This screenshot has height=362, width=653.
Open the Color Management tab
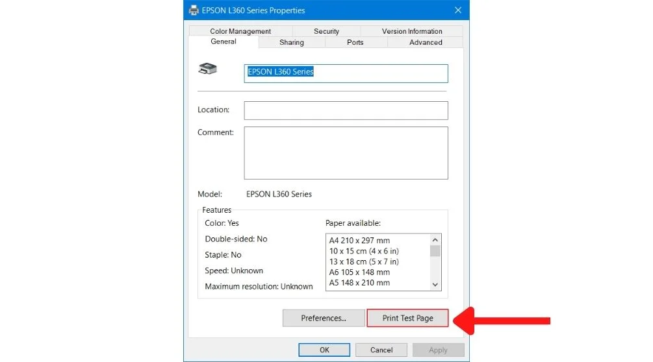point(240,31)
